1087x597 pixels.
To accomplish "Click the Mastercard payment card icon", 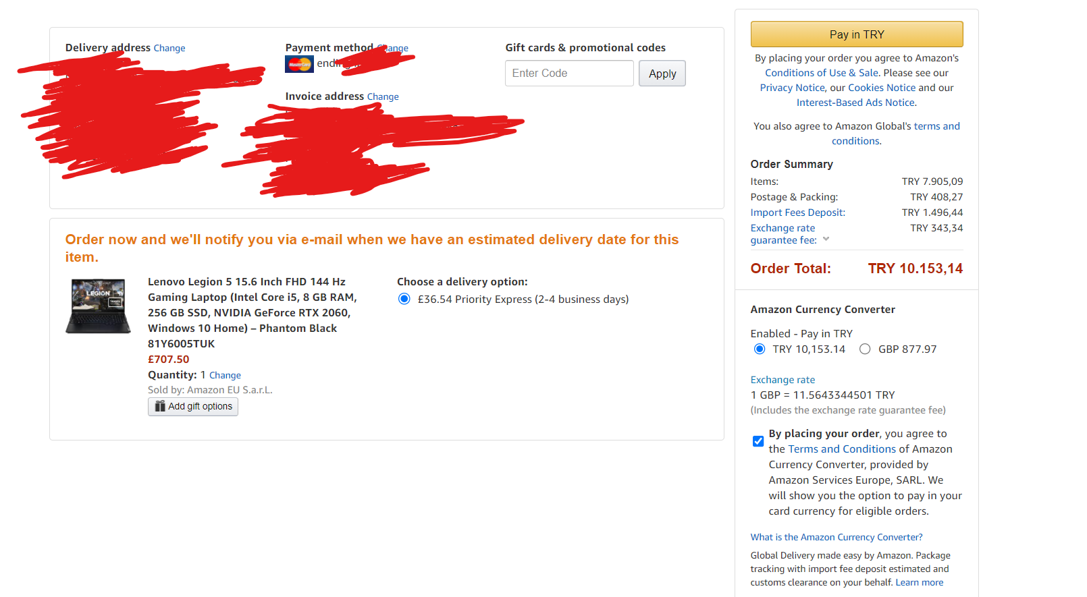I will pyautogui.click(x=299, y=64).
